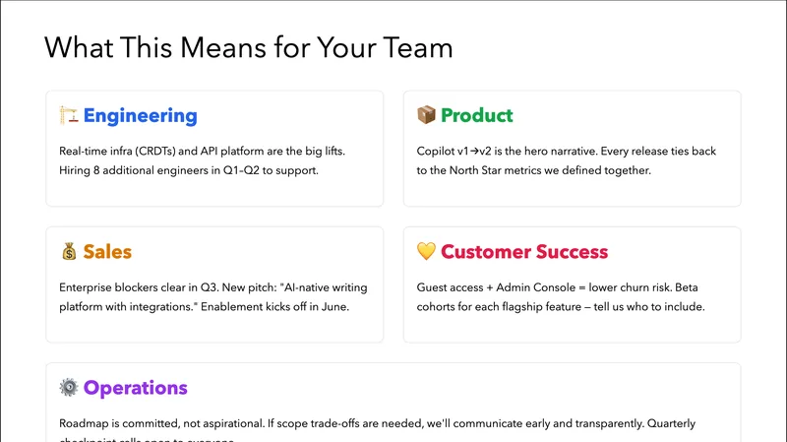Image resolution: width=787 pixels, height=442 pixels.
Task: Select the green Product heading
Action: (x=476, y=116)
